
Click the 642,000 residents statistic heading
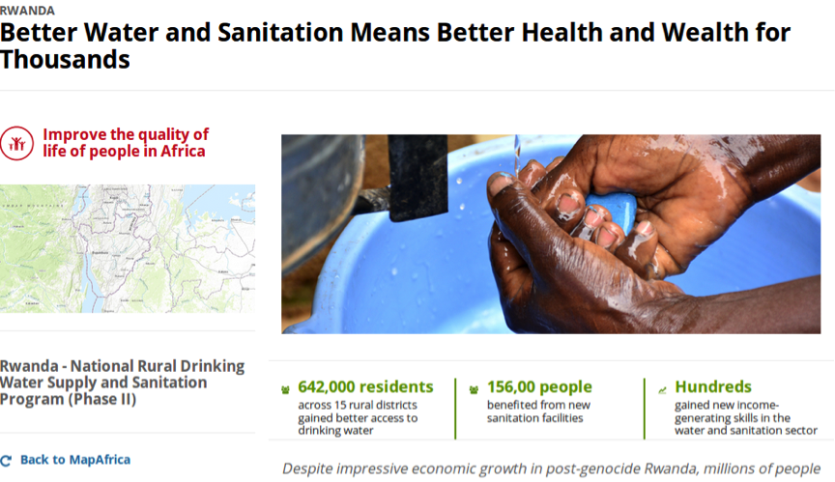(366, 386)
